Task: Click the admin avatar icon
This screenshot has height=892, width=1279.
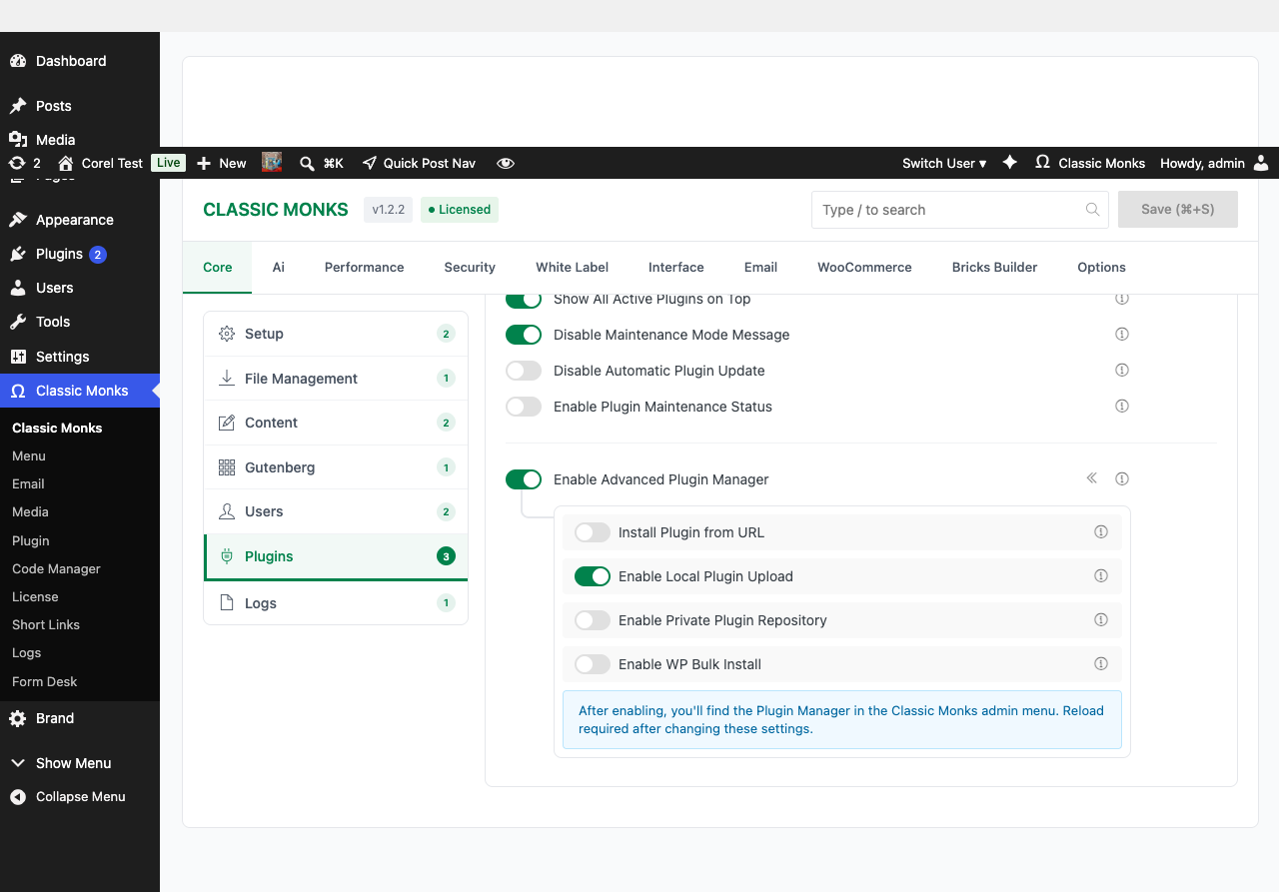Action: (x=1261, y=163)
